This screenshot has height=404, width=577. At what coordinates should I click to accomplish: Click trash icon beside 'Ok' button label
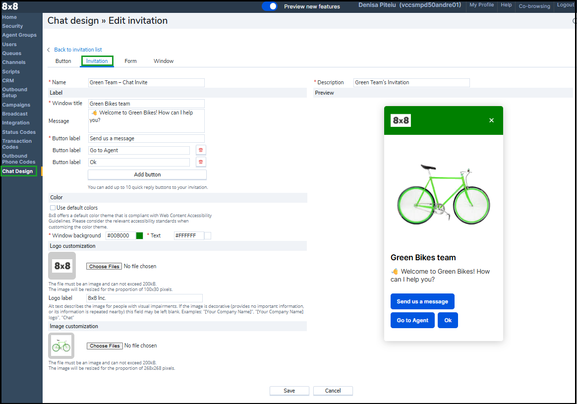[201, 162]
